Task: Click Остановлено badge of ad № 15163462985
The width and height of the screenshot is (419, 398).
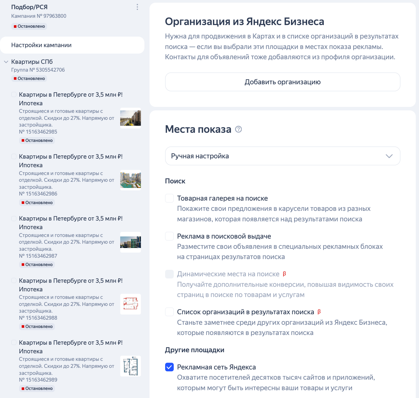Action: [37, 141]
